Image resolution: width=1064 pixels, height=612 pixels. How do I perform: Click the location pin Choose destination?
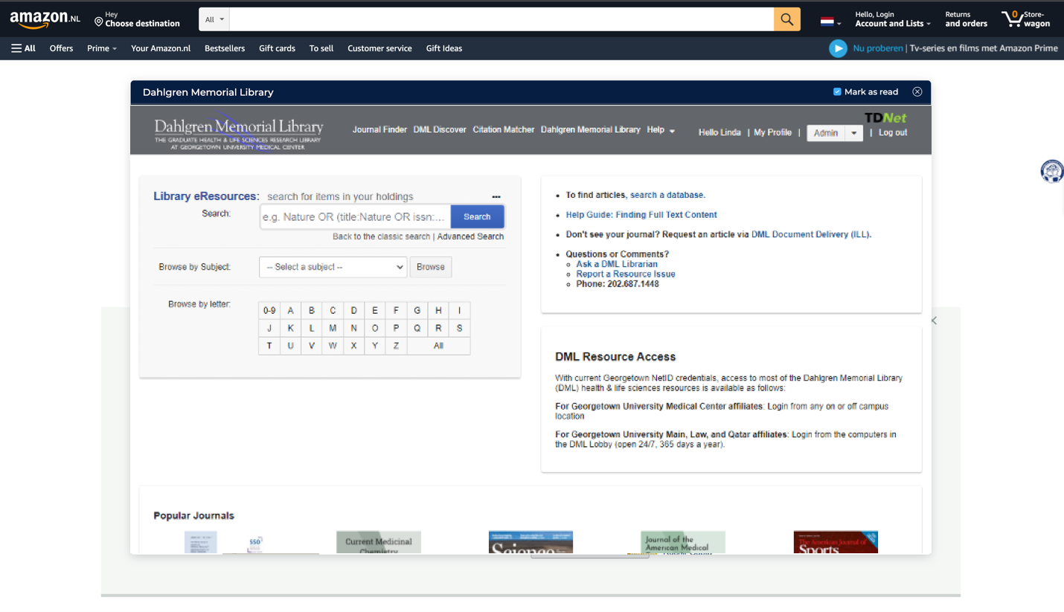pyautogui.click(x=138, y=19)
